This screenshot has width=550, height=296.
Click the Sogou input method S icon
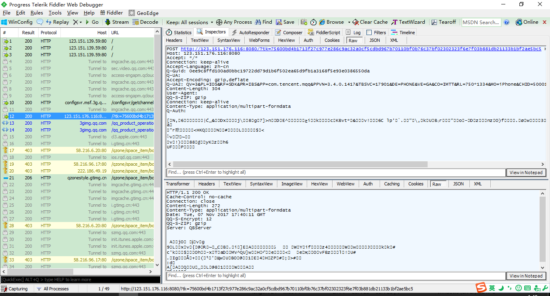click(x=481, y=288)
